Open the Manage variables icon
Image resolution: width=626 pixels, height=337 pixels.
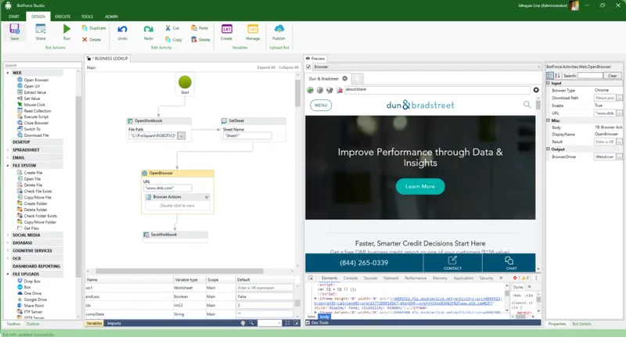(x=253, y=29)
